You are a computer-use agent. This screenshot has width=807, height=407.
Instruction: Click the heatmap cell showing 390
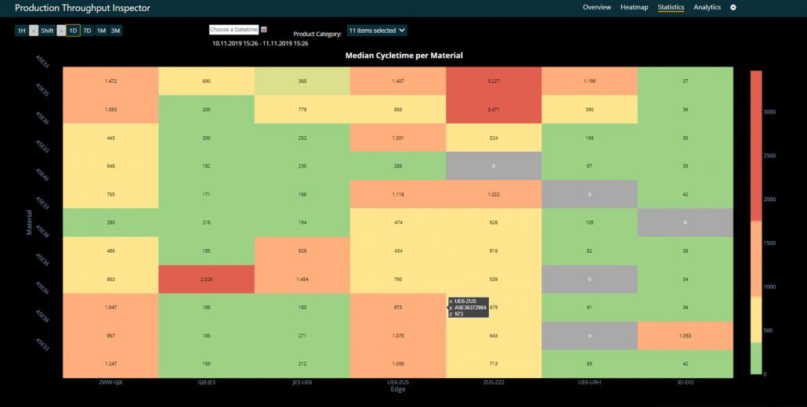pos(589,110)
